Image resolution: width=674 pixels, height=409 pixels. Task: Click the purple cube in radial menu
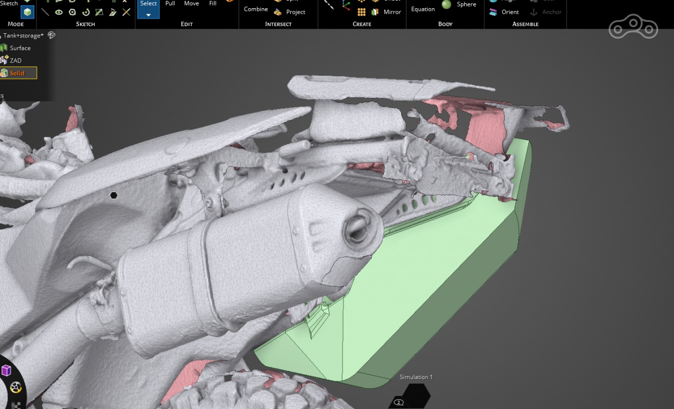pyautogui.click(x=6, y=370)
